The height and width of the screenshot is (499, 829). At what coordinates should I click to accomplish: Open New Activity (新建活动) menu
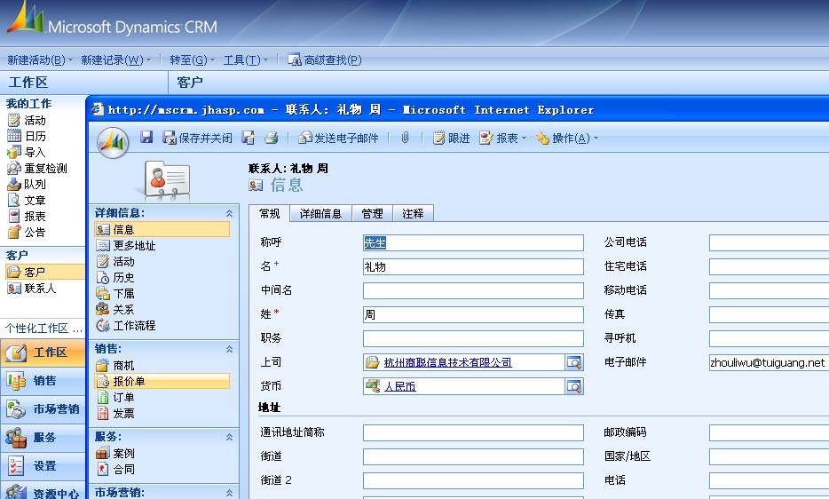pyautogui.click(x=40, y=59)
